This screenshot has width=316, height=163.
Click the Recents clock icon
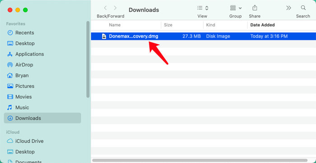pyautogui.click(x=10, y=33)
